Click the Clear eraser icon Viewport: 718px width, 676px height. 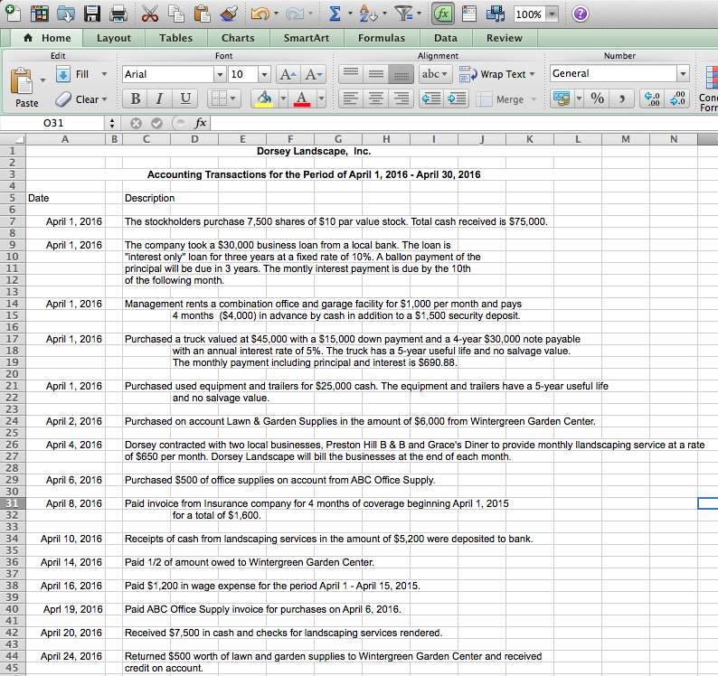(x=63, y=99)
